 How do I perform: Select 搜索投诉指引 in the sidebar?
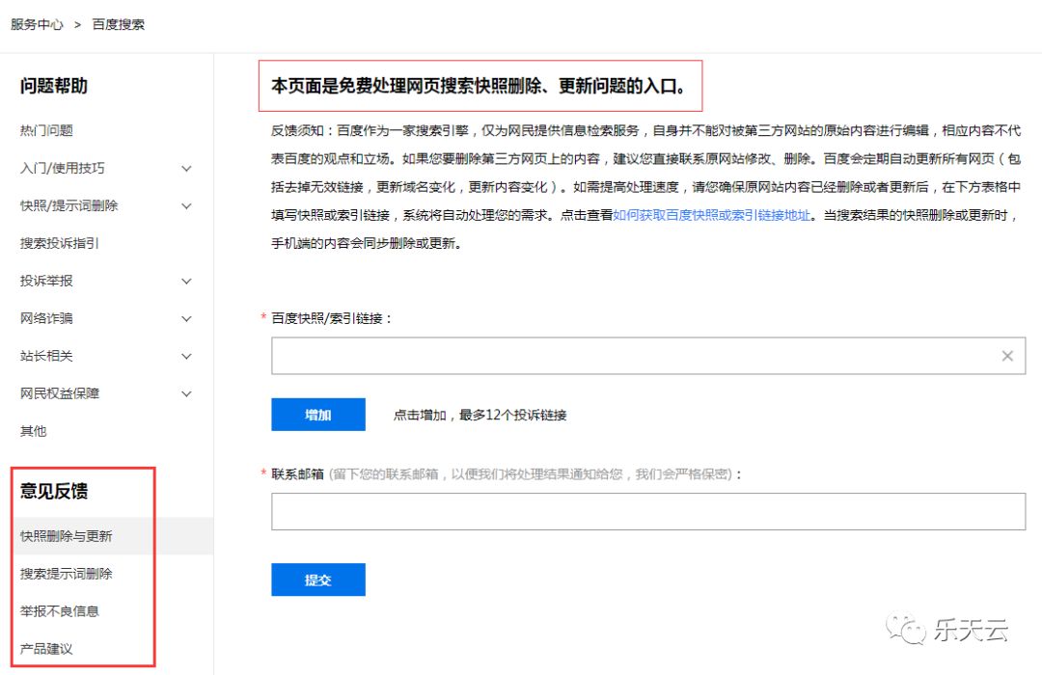[x=53, y=243]
